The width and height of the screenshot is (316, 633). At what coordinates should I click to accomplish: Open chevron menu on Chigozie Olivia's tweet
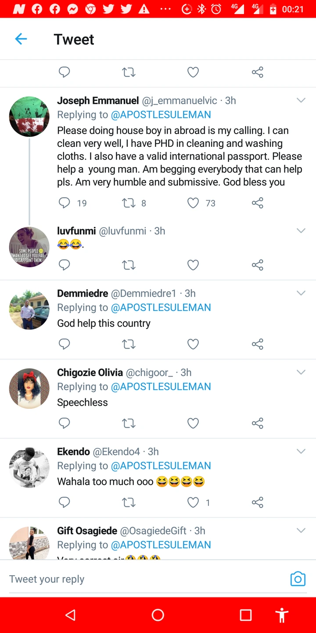pyautogui.click(x=301, y=372)
